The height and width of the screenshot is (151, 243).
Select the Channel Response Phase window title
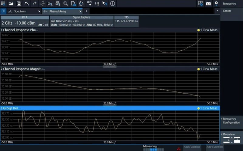[19, 30]
